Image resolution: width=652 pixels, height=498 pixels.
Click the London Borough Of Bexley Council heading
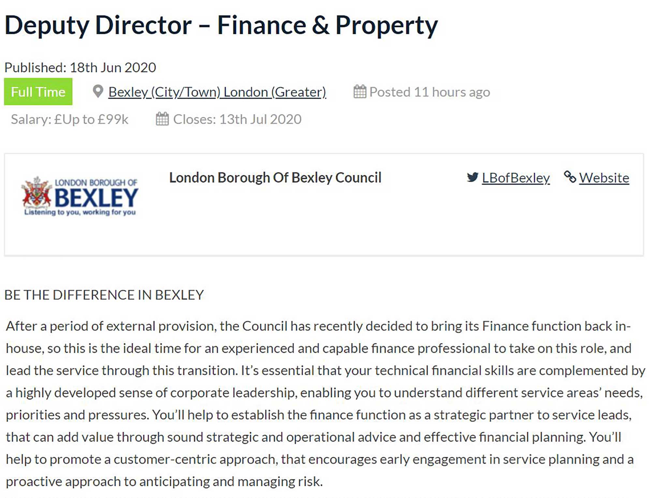click(x=275, y=178)
